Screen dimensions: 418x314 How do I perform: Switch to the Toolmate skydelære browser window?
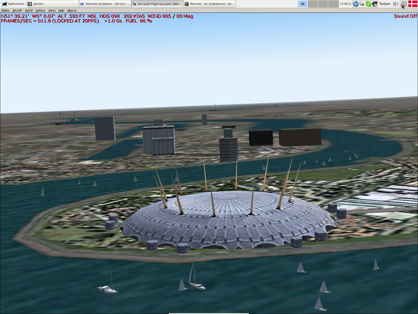click(x=105, y=4)
